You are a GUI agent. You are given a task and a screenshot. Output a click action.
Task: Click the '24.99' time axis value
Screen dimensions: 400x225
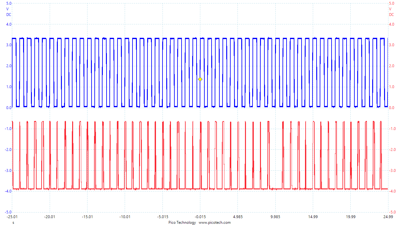point(388,217)
